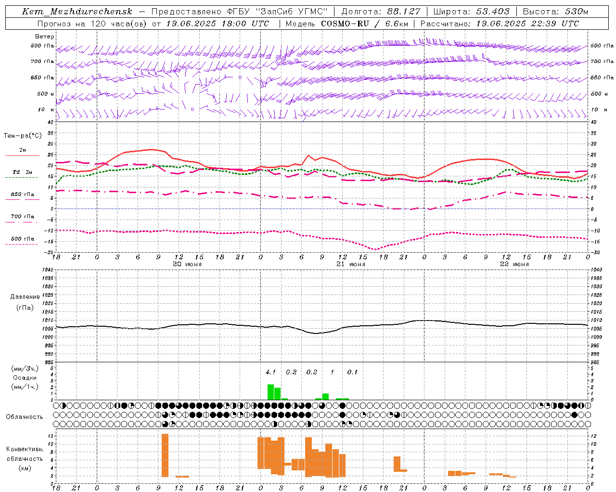Click the 20 июня date label

pyautogui.click(x=187, y=264)
